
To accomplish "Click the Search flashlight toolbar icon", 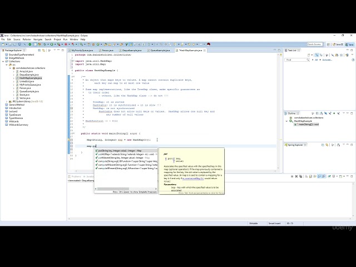I will point(114,44).
